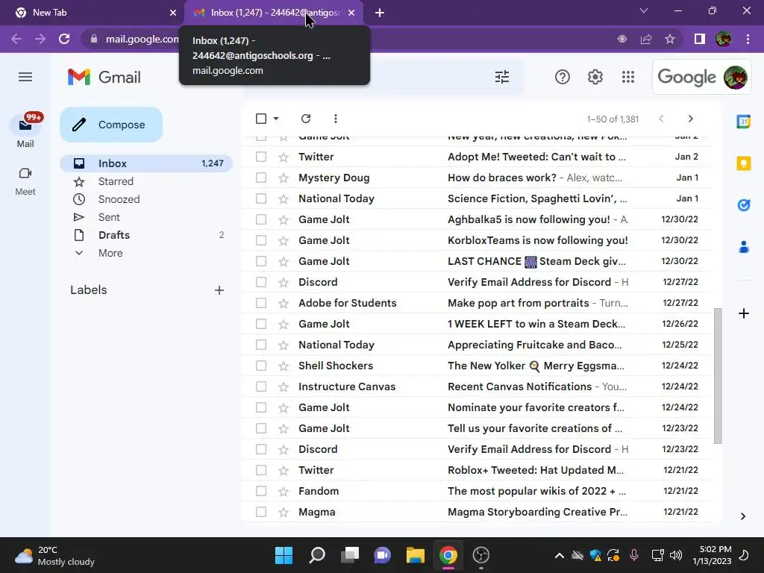
Task: Open Meet section in left rail
Action: click(25, 181)
